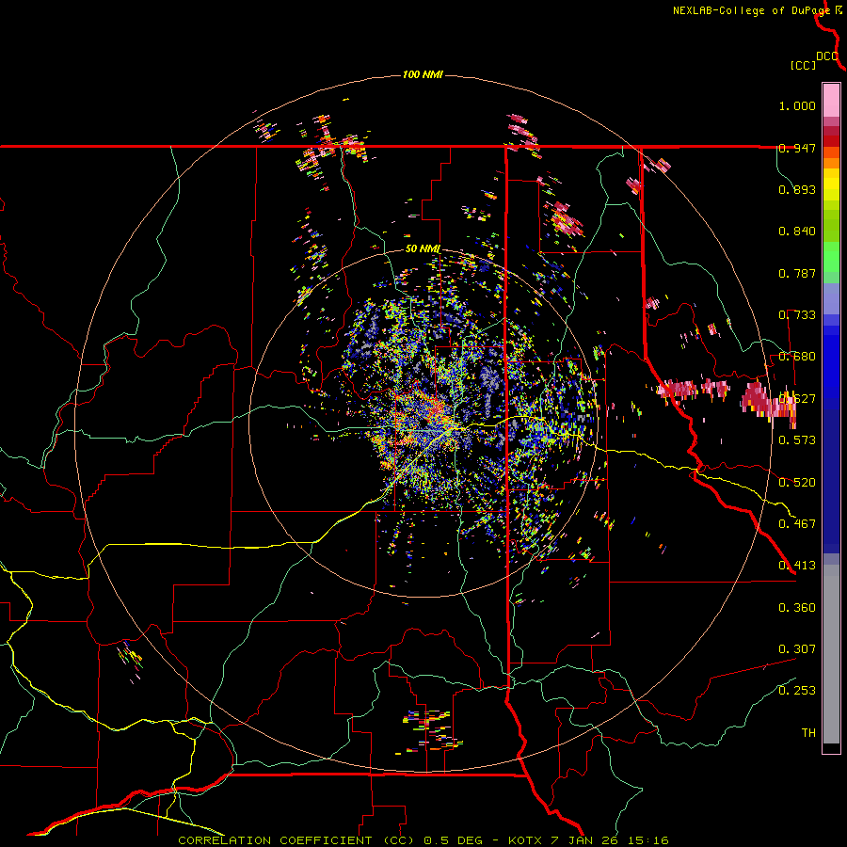This screenshot has width=847, height=847.
Task: Click the 0.840 color scale value
Action: tap(797, 232)
